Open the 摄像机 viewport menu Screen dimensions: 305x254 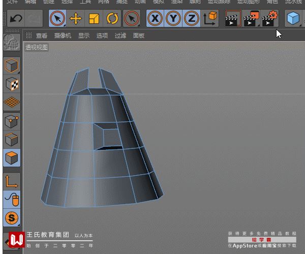[x=63, y=36]
